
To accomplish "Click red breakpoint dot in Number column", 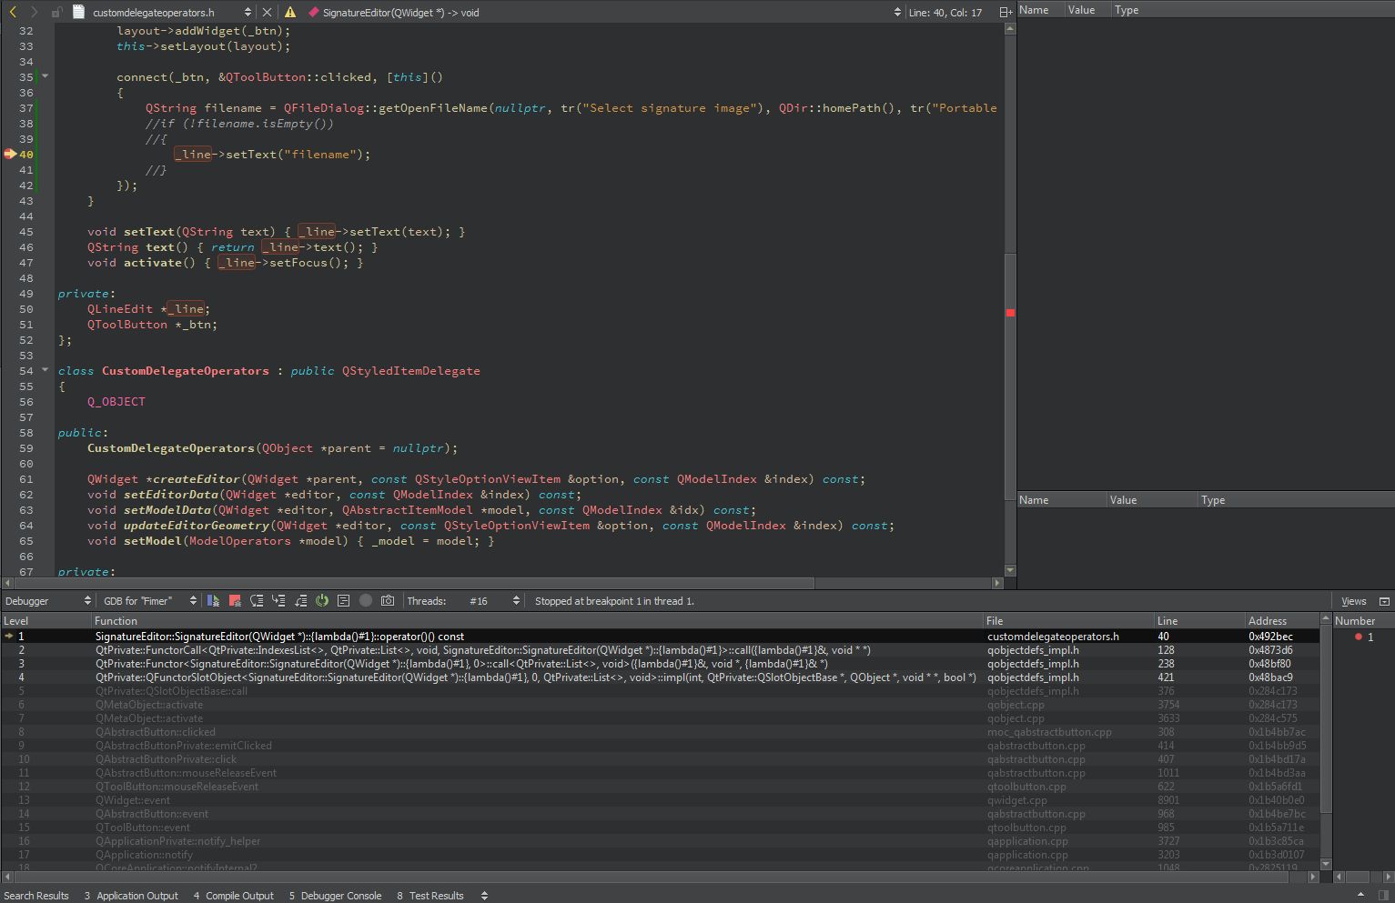I will [x=1358, y=637].
